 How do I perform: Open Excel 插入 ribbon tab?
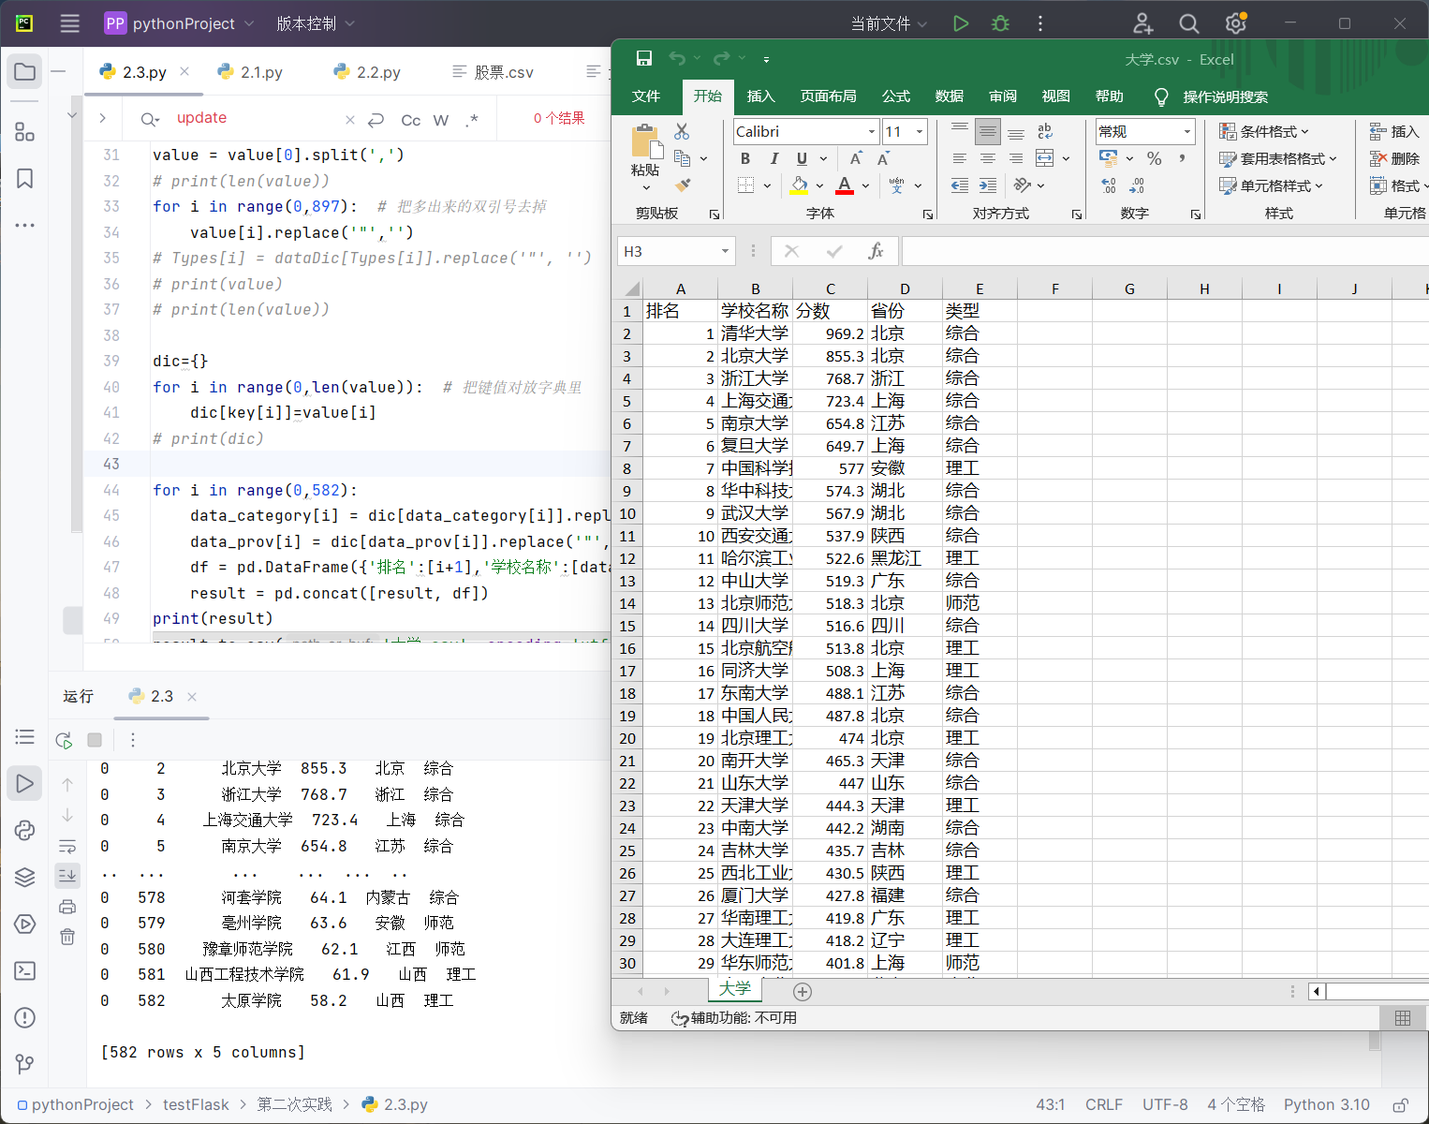pyautogui.click(x=761, y=96)
